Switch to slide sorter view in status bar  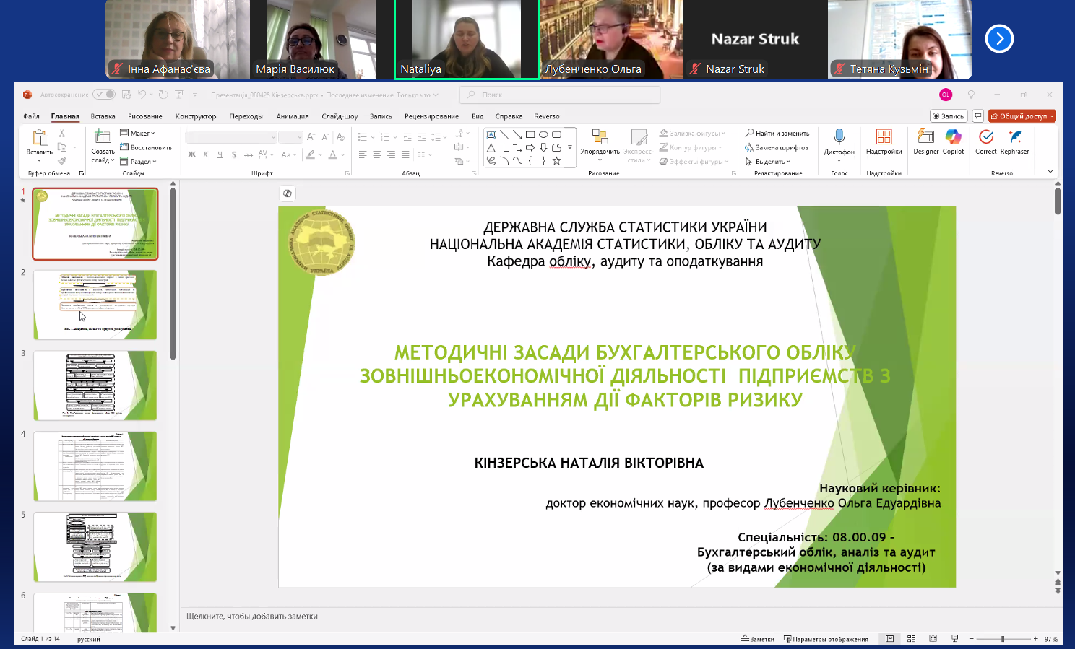[911, 639]
